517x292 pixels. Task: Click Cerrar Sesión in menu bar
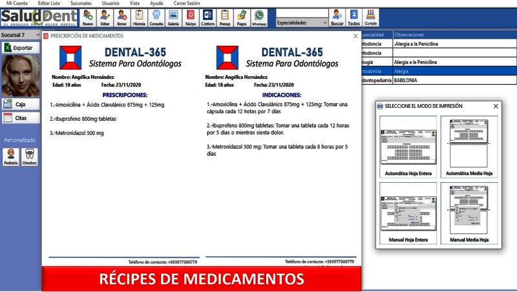coord(187,3)
